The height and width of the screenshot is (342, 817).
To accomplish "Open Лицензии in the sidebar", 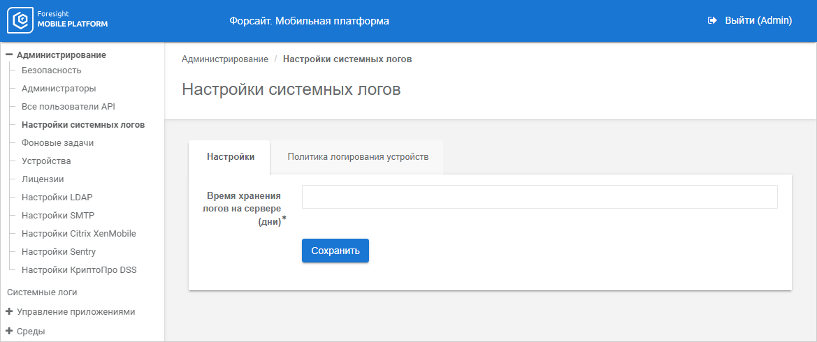I will tap(43, 179).
